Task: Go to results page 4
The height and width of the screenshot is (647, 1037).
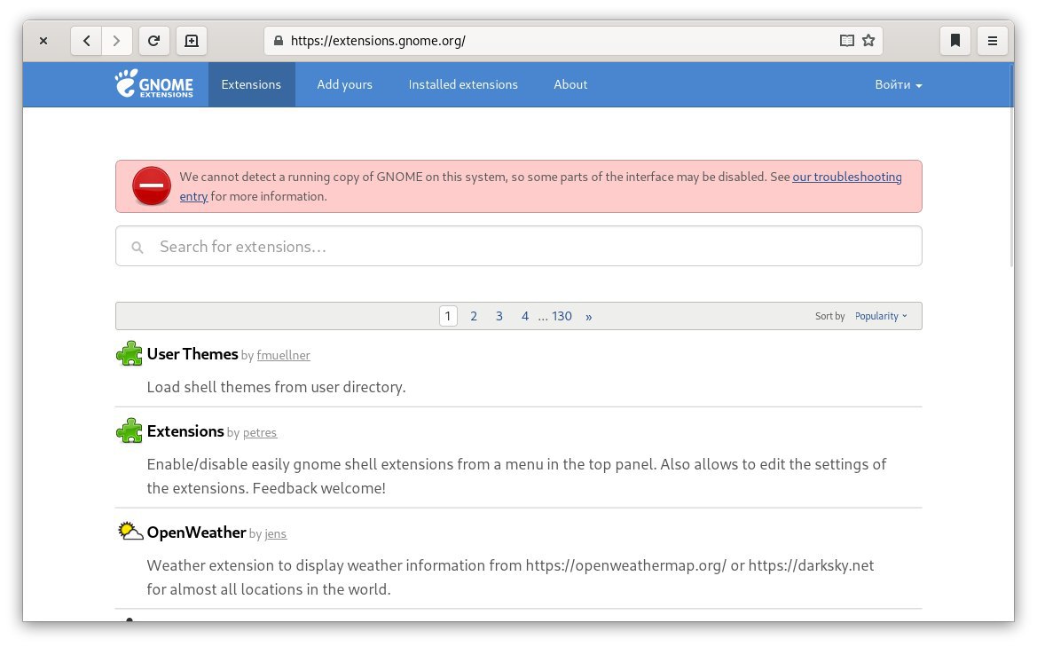Action: click(525, 316)
